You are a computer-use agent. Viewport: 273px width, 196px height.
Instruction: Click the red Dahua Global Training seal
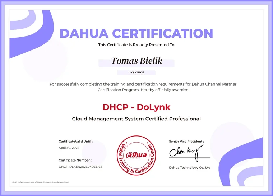136,155
